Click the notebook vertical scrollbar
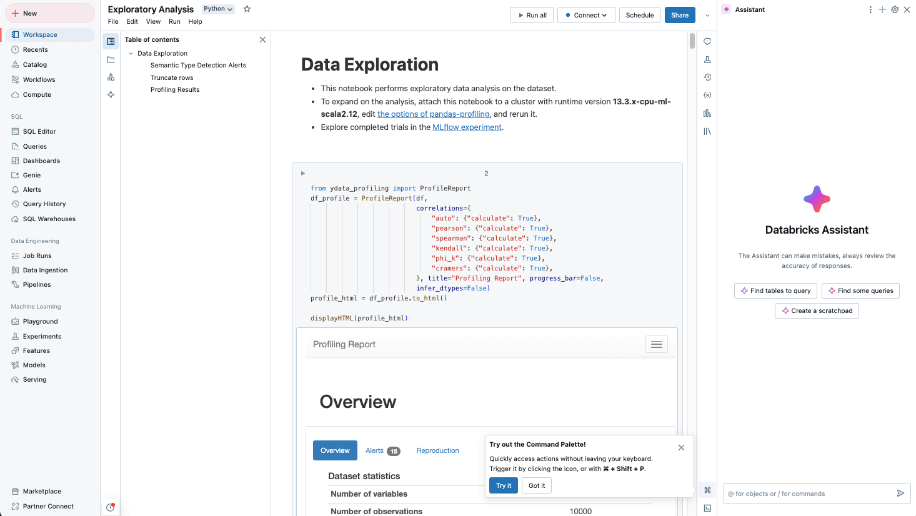The width and height of the screenshot is (916, 516). (x=692, y=41)
